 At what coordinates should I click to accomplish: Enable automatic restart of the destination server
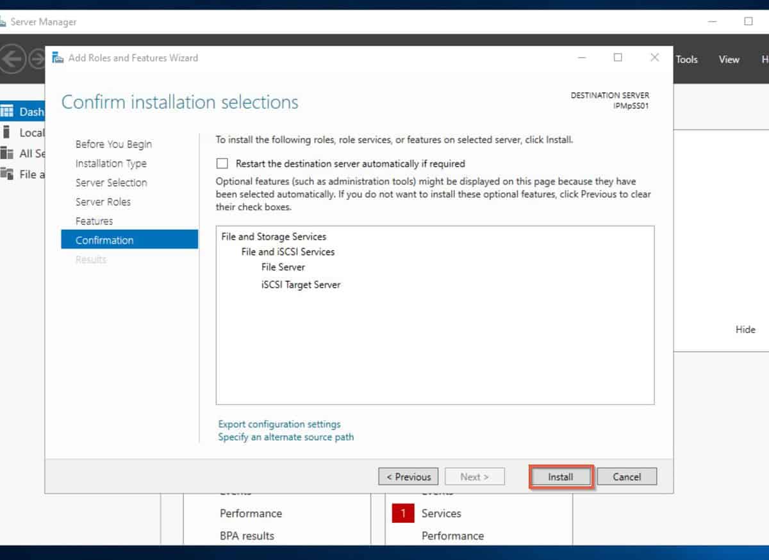222,163
